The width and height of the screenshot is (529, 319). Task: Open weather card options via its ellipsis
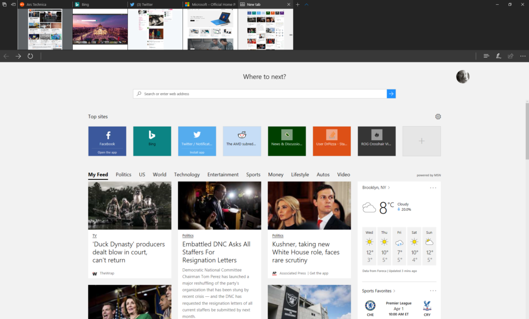[x=432, y=188]
